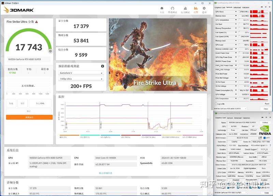Open the stress test (压力测试) icon

pyautogui.click(x=185, y=9)
